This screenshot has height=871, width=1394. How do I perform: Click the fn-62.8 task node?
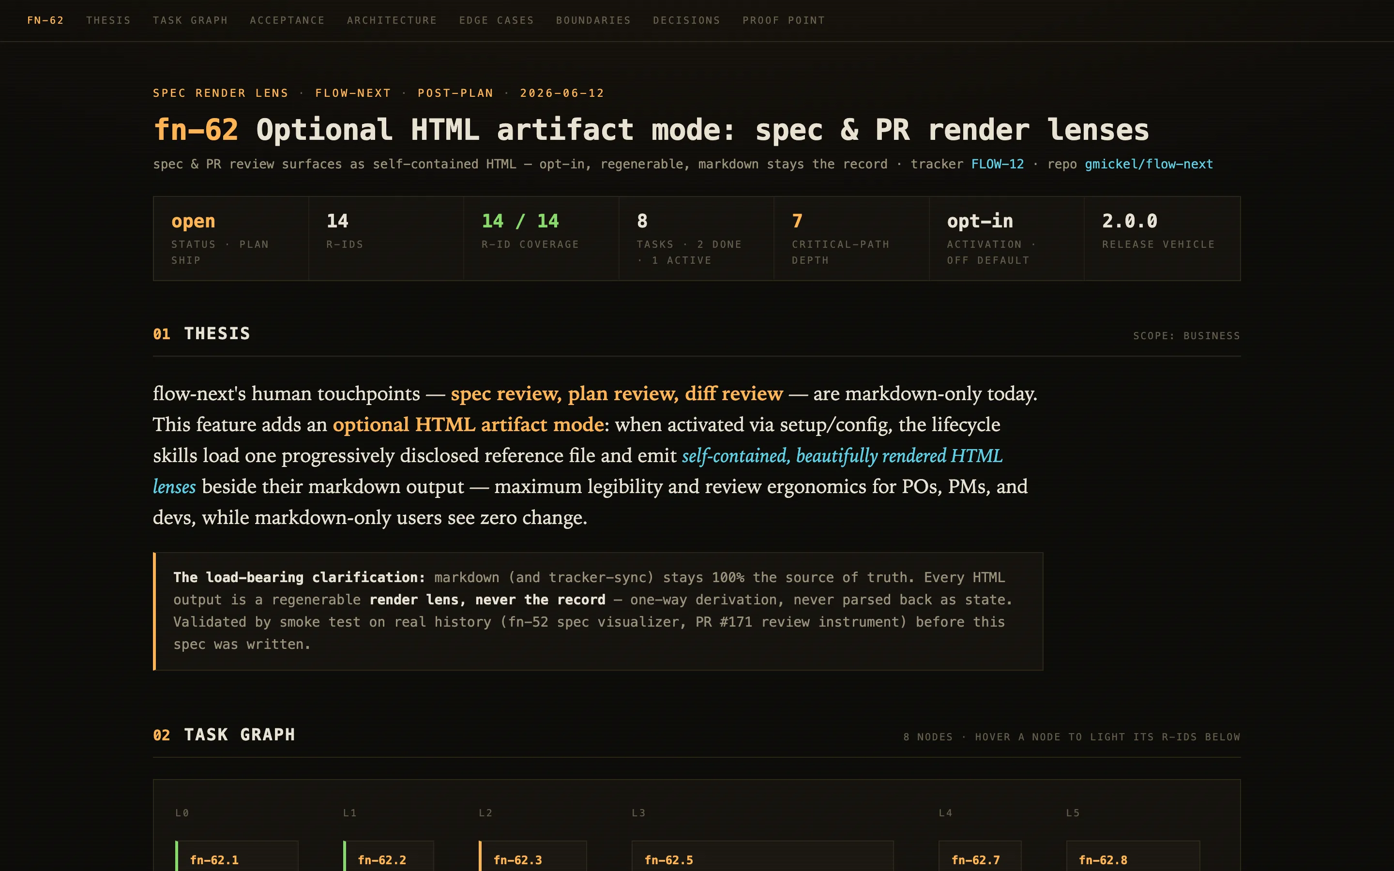pos(1133,856)
